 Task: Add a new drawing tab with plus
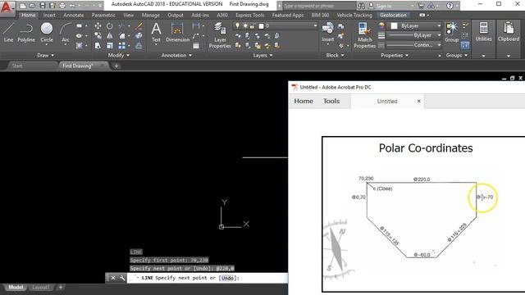(x=116, y=66)
